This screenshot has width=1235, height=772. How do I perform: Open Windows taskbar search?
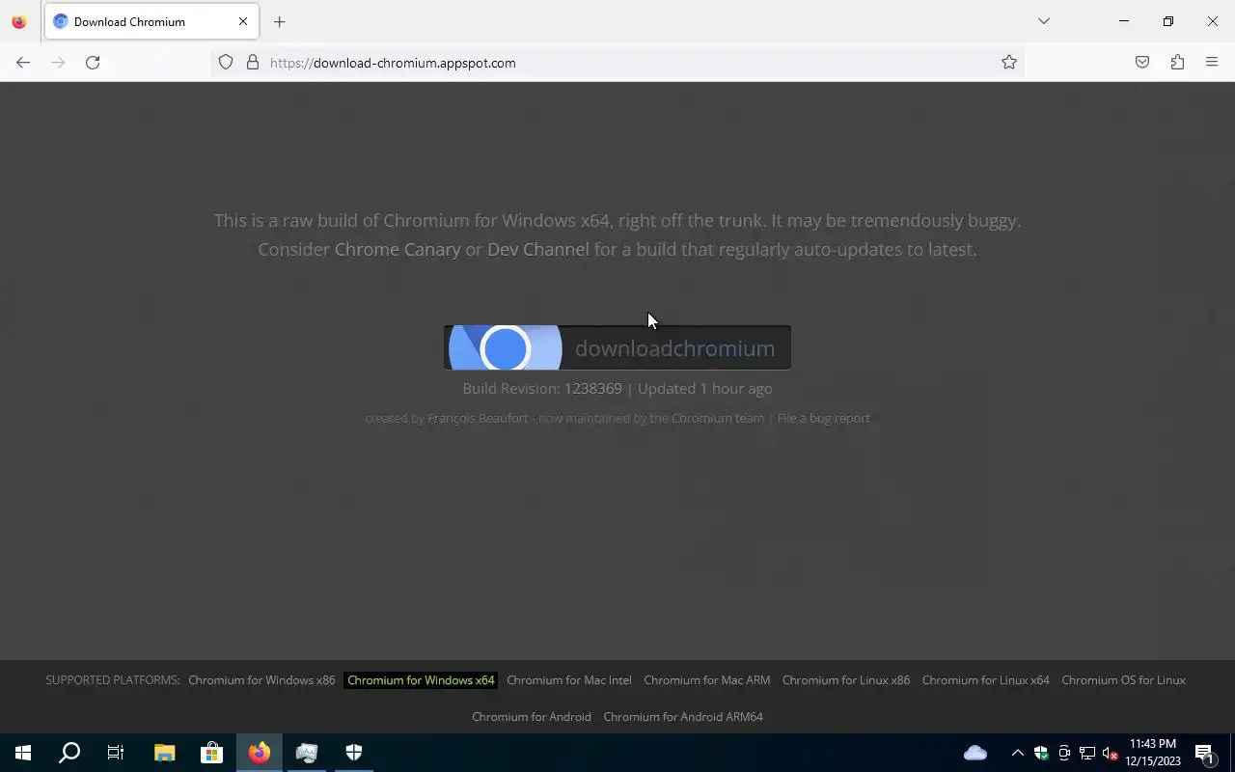click(x=69, y=753)
